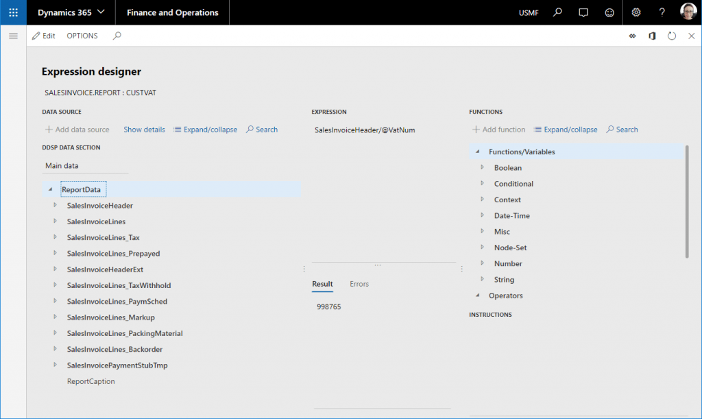Open the settings gear icon

click(636, 12)
